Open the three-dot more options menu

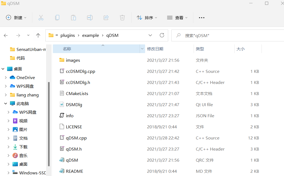[x=202, y=18]
